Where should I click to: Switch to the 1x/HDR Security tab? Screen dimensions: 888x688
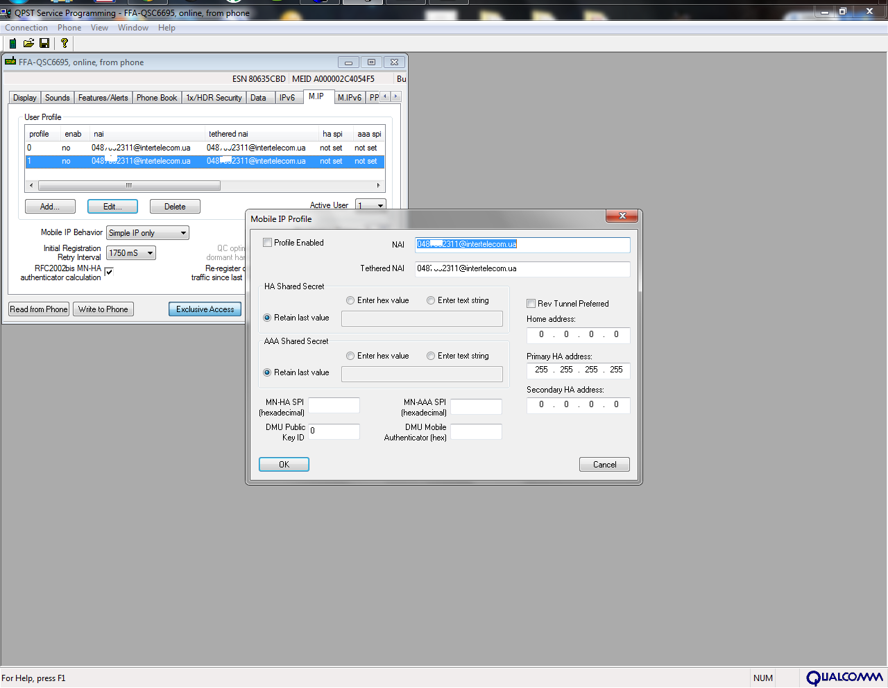(214, 98)
